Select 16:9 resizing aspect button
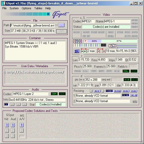The height and width of the screenshot is (144, 144). point(133,95)
